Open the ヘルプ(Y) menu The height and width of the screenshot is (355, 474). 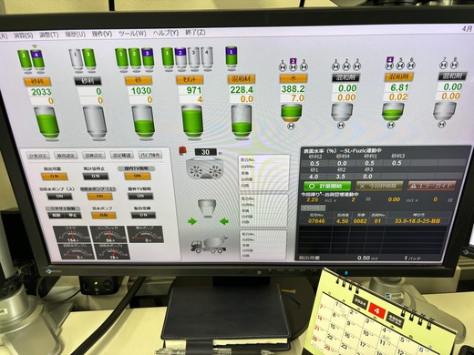click(166, 33)
